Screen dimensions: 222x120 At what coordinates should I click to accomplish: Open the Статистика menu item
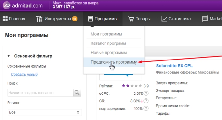[176, 19]
